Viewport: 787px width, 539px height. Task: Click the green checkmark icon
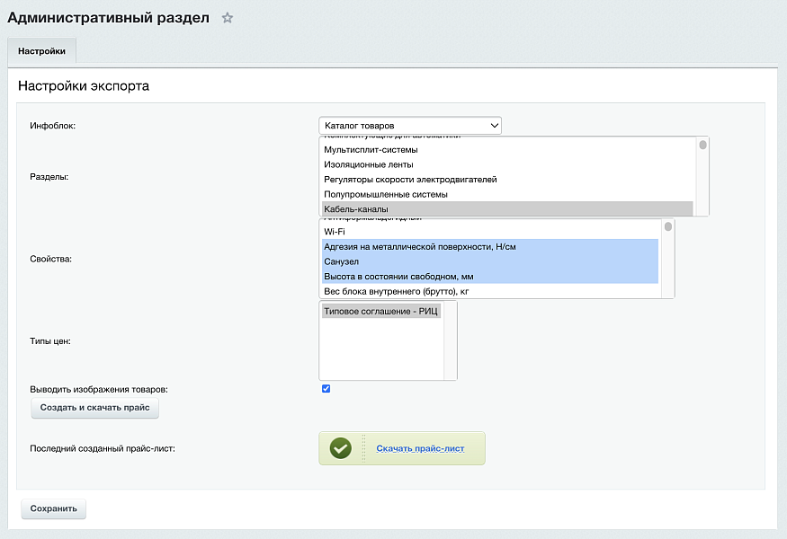(340, 448)
